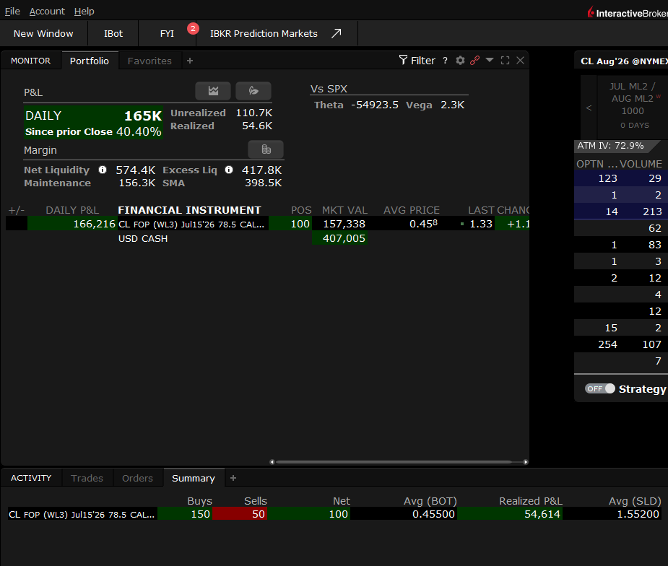The height and width of the screenshot is (566, 668).
Task: Sort by FINANCIAL INSTRUMENT column header
Action: [x=190, y=210]
